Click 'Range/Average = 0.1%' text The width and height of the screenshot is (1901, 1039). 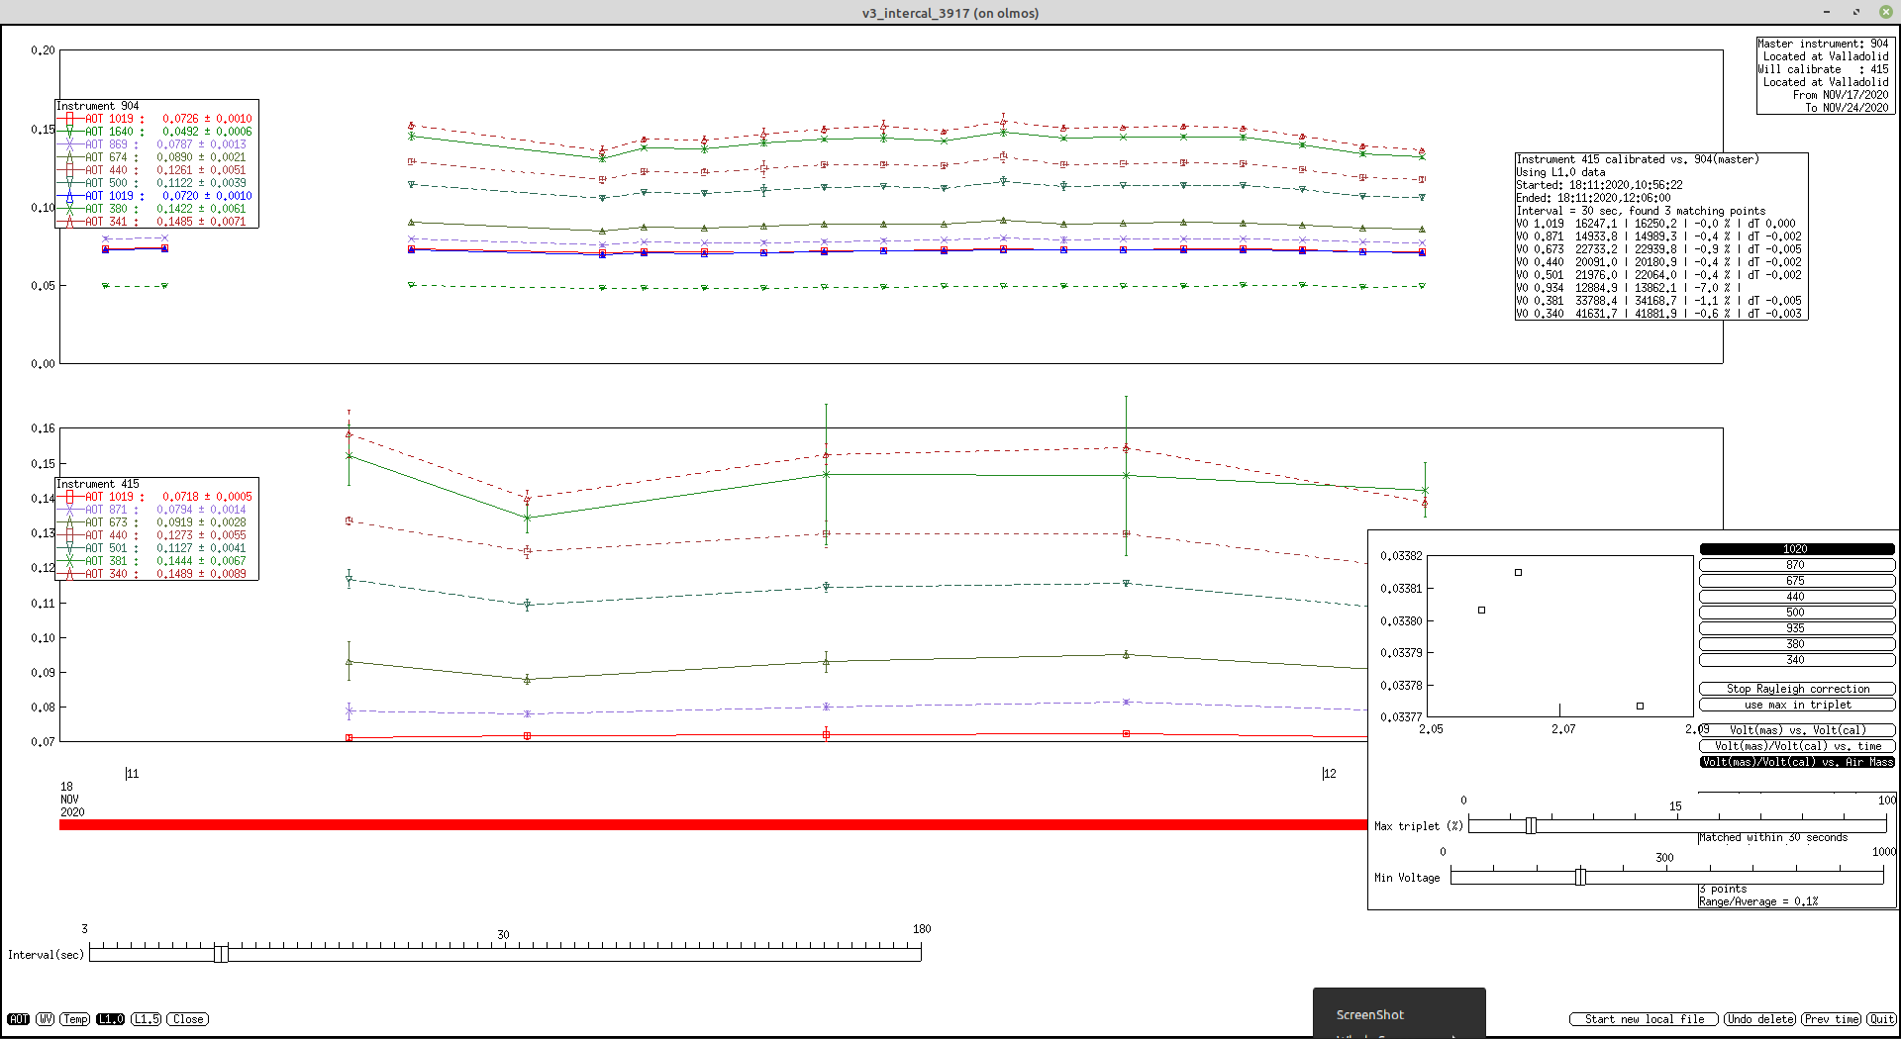click(1758, 901)
